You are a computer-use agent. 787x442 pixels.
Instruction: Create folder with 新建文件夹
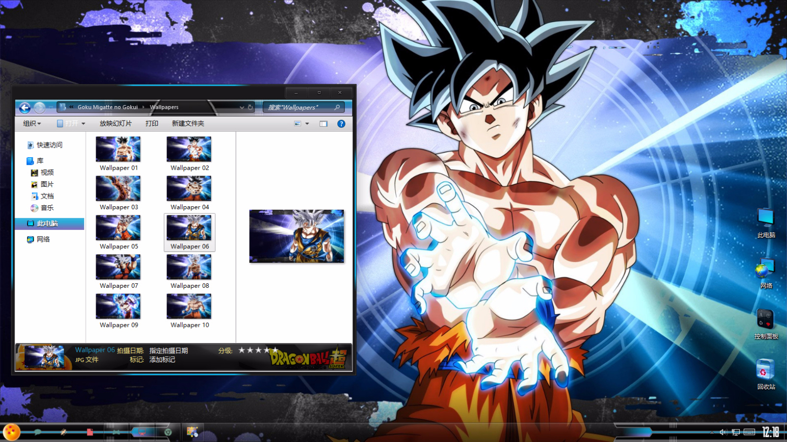coord(188,124)
